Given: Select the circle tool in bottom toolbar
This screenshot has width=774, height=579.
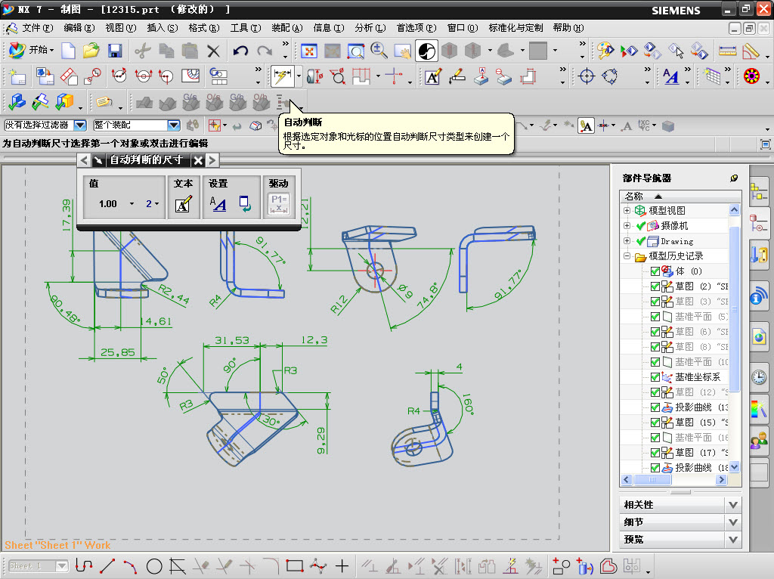Looking at the screenshot, I should coord(154,565).
